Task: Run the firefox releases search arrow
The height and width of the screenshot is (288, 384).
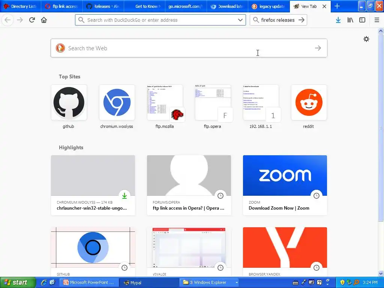Action: tap(301, 20)
